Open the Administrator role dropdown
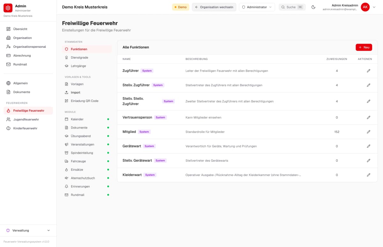 tap(257, 7)
